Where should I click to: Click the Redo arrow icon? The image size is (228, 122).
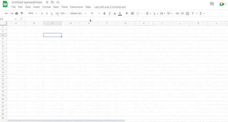[12, 13]
